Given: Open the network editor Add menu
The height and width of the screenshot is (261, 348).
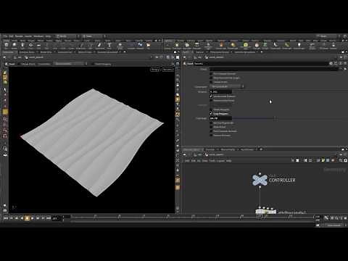Looking at the screenshot, I should pos(187,161).
